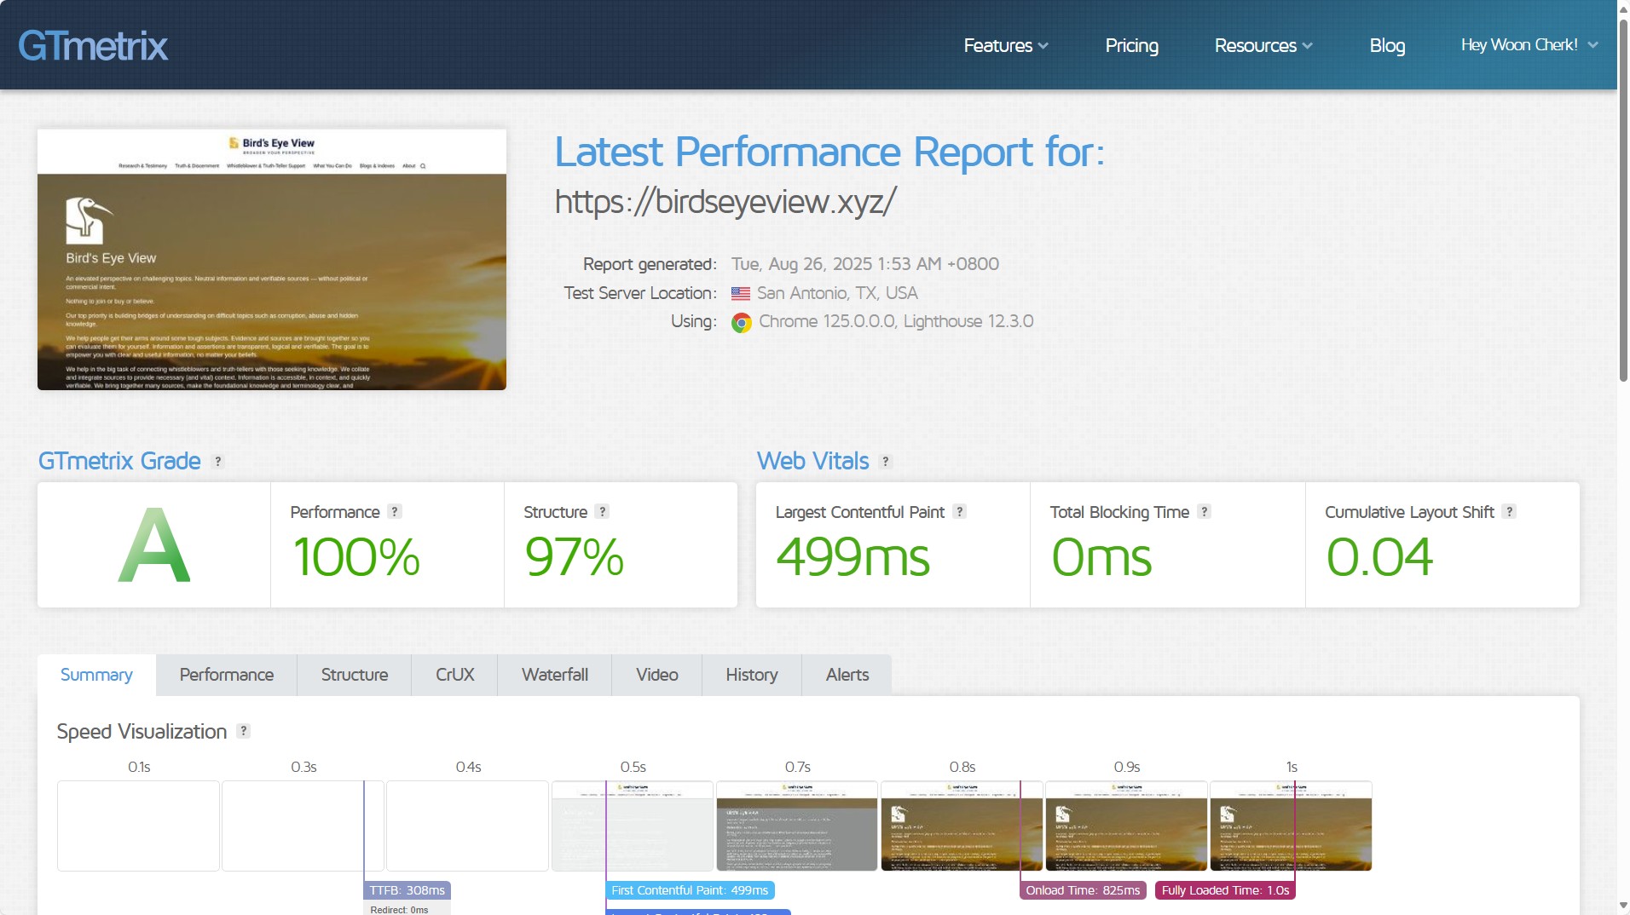Show help for the Structure score
The image size is (1630, 915).
(602, 511)
